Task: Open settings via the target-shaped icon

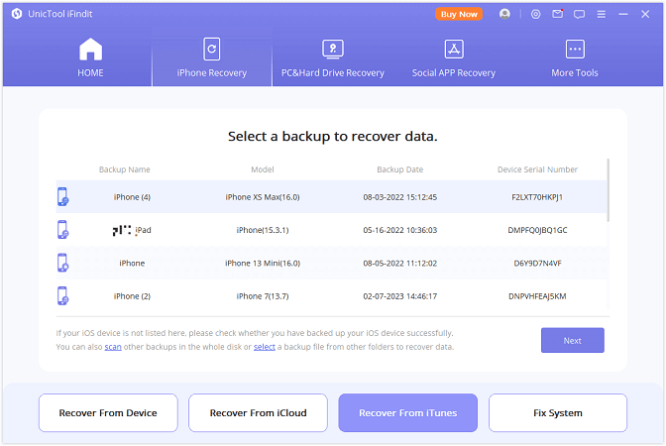Action: coord(535,15)
